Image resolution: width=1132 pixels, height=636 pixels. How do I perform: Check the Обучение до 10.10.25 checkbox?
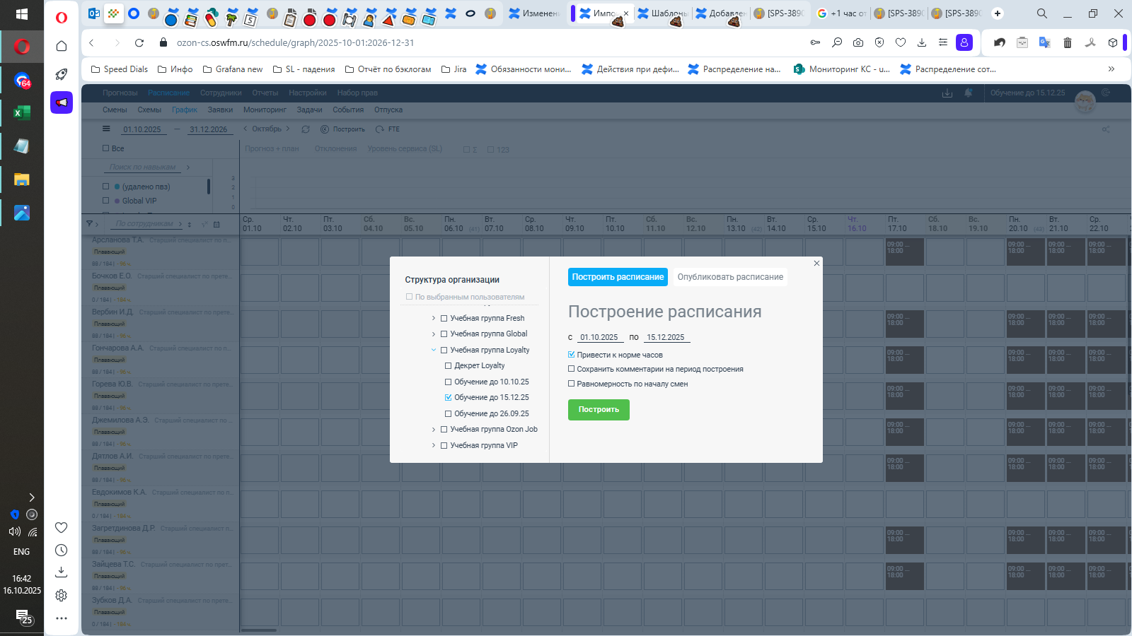tap(448, 382)
